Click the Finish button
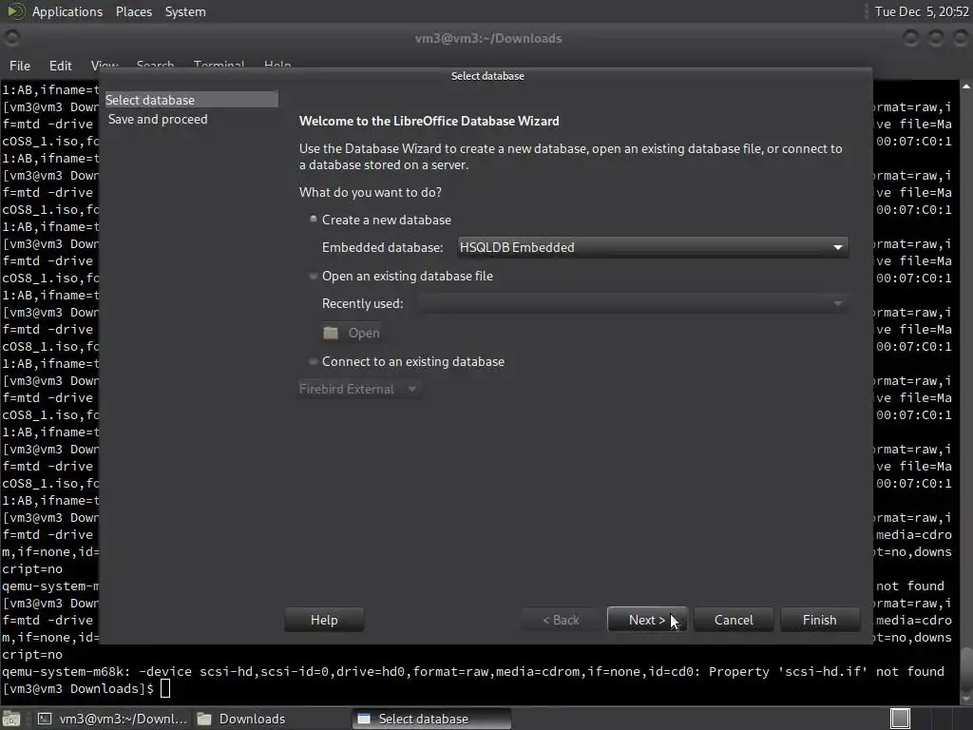Viewport: 973px width, 730px height. 819,620
